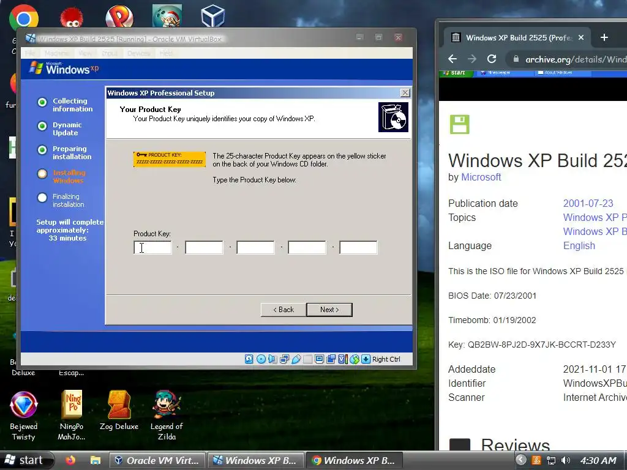Click the padlock site info icon in Chrome
The image size is (627, 470).
[516, 59]
